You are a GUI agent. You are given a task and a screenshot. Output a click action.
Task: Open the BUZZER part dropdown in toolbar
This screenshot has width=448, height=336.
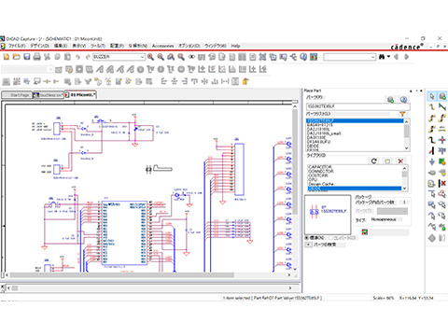(142, 57)
